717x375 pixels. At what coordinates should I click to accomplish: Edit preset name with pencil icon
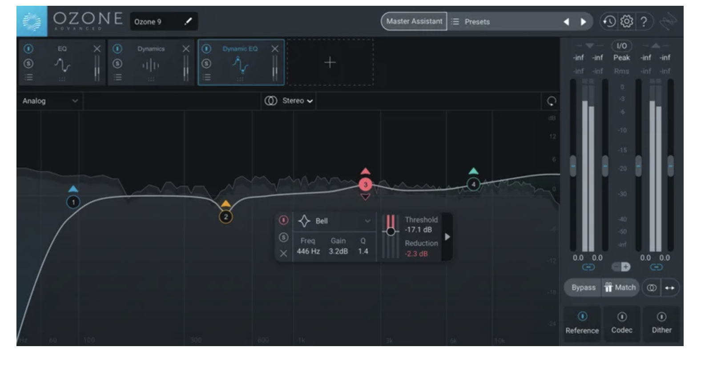(x=188, y=21)
